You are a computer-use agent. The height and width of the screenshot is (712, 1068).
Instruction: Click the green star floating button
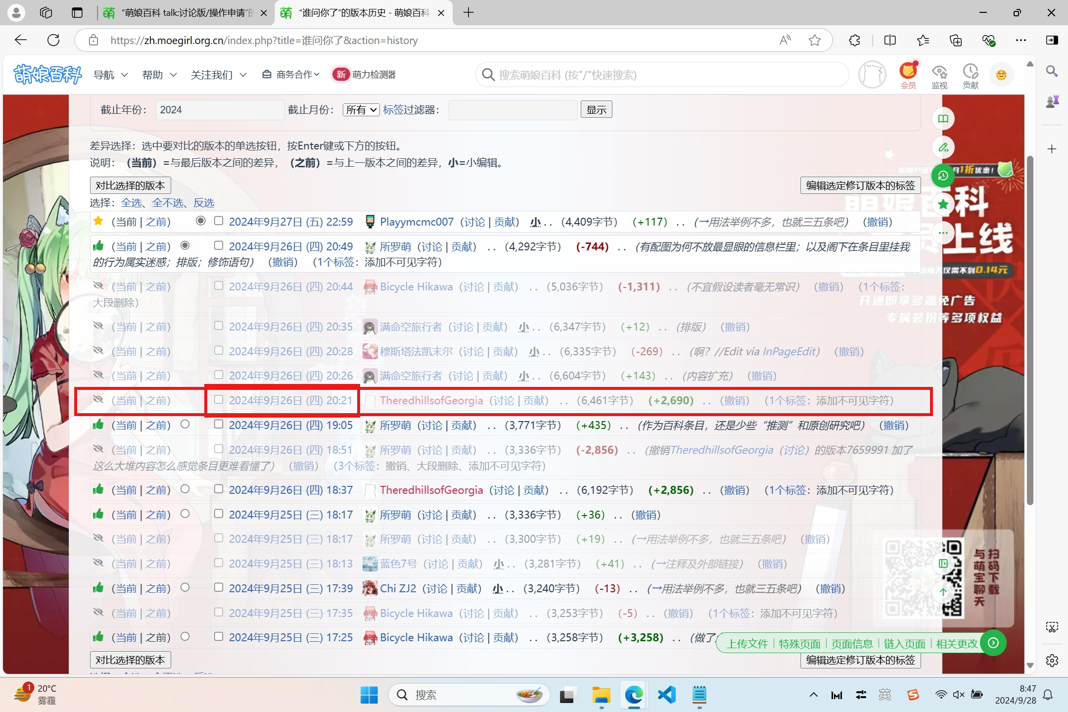(x=943, y=204)
